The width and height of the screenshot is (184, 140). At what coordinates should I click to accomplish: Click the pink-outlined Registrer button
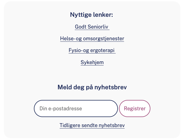point(135,108)
